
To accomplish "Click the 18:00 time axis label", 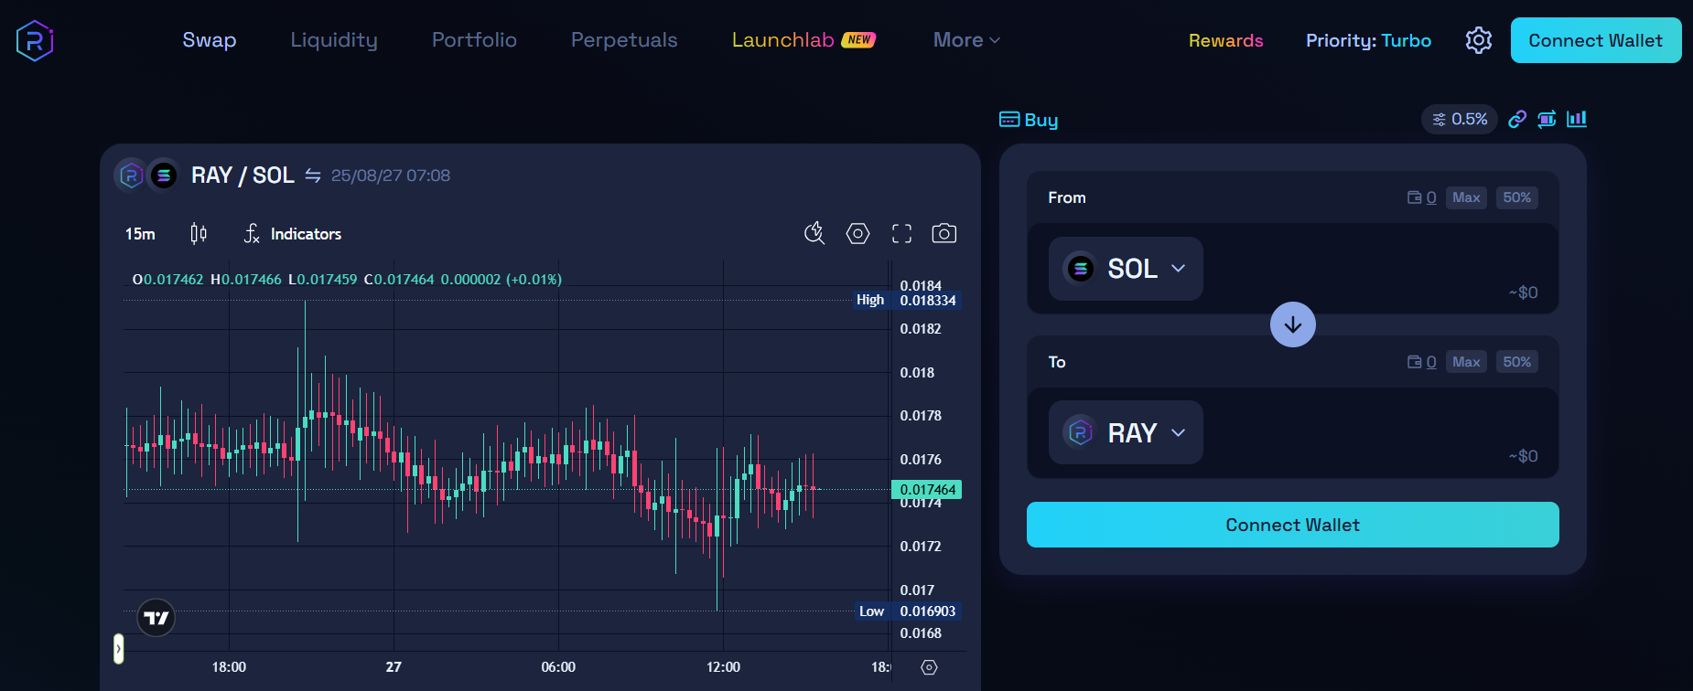I will click(229, 667).
